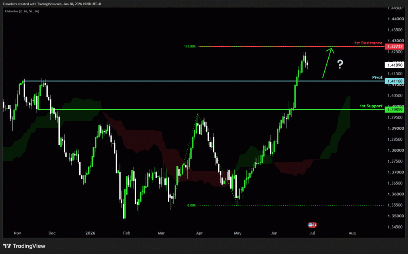Click the US flag economic event icon

tap(312, 224)
